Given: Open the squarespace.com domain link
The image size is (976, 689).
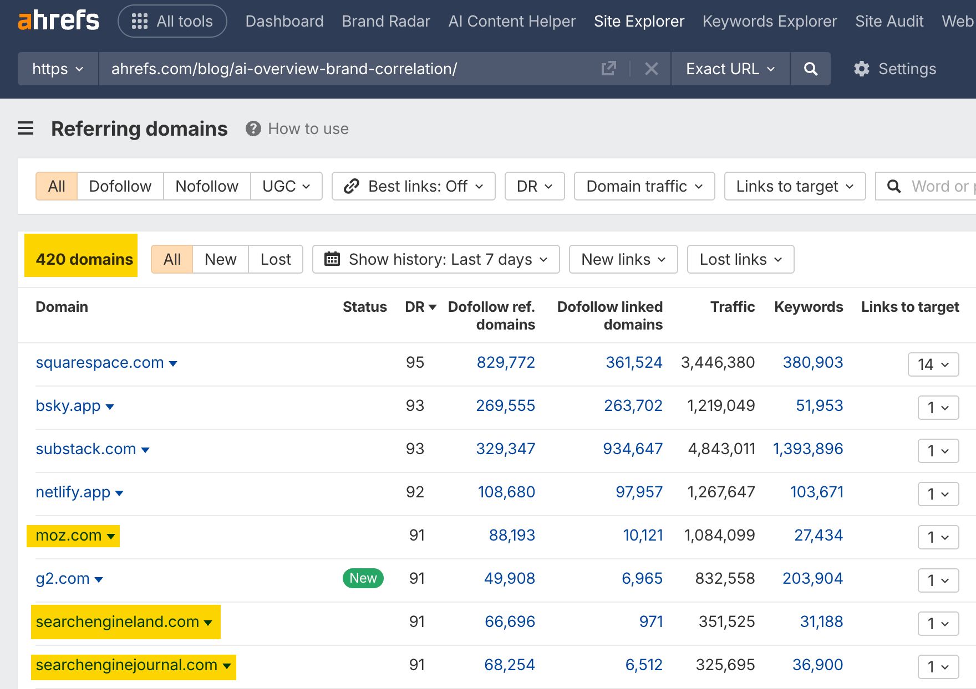Looking at the screenshot, I should point(99,362).
